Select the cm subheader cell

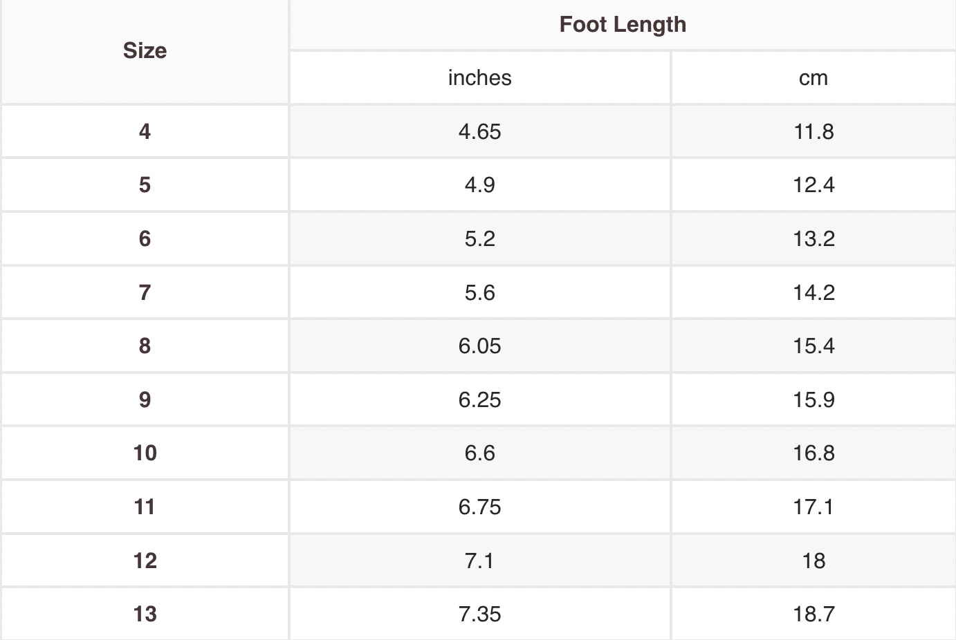[x=813, y=78]
